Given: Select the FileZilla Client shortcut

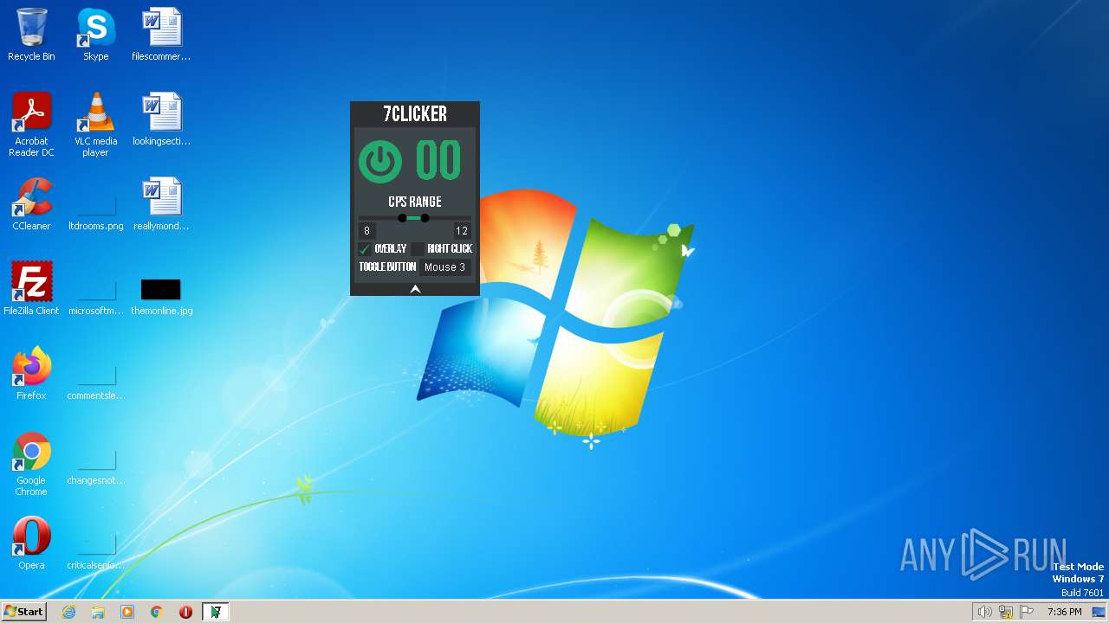Looking at the screenshot, I should (31, 289).
